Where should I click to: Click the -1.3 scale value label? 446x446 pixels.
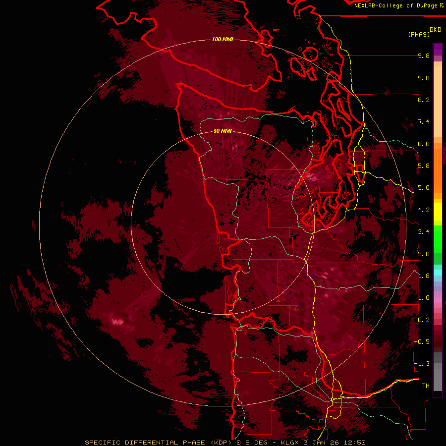(x=422, y=364)
